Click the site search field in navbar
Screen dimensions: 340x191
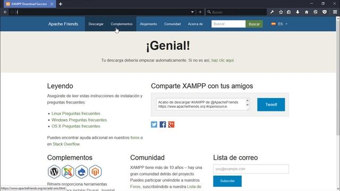(228, 24)
